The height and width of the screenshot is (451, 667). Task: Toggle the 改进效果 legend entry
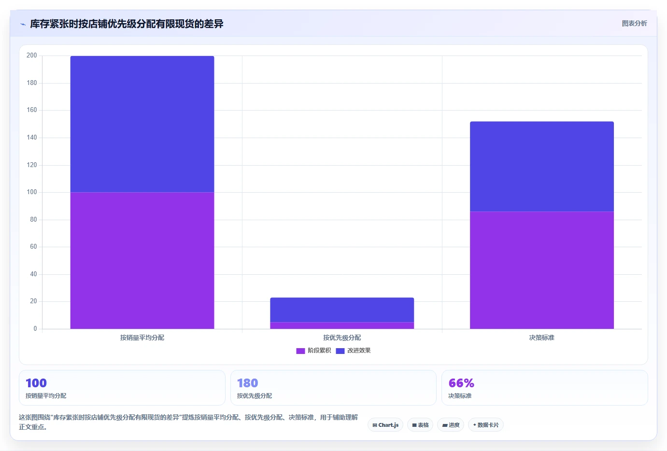353,351
